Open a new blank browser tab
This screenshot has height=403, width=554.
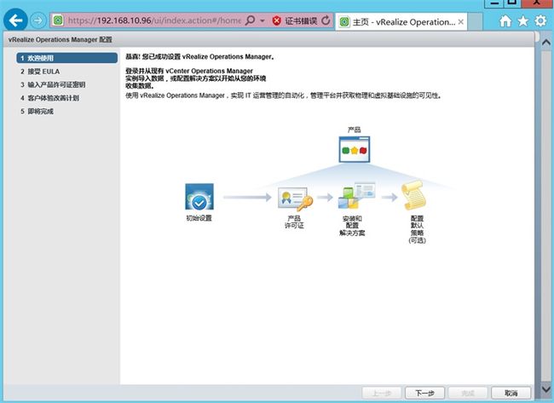(x=476, y=22)
